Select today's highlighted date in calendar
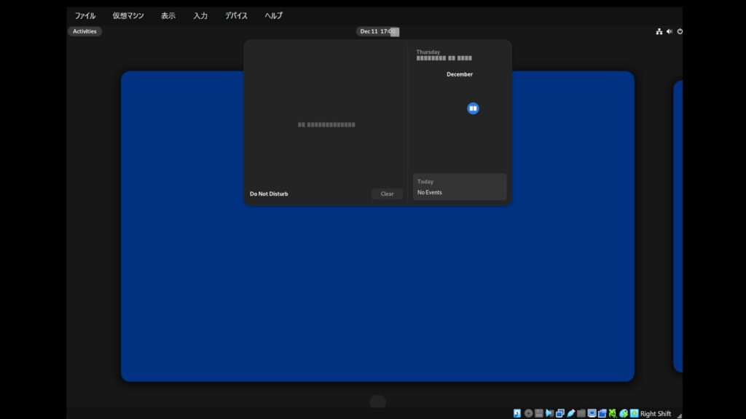Viewport: 746px width, 419px height. tap(473, 108)
